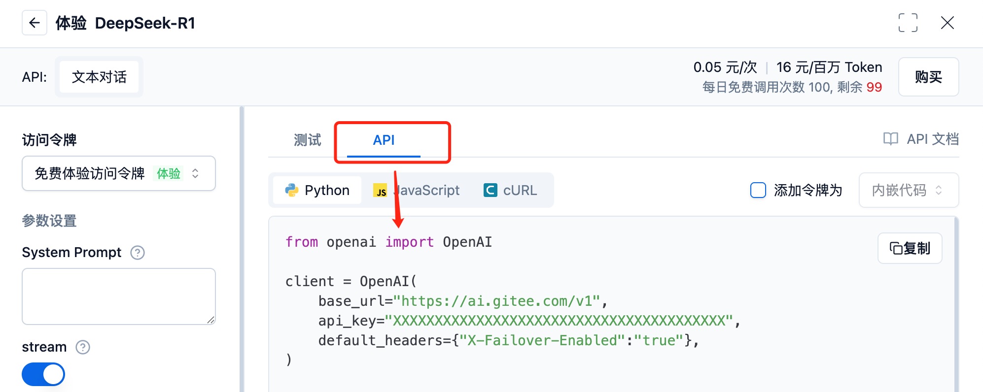Click the stream help question icon

point(83,347)
